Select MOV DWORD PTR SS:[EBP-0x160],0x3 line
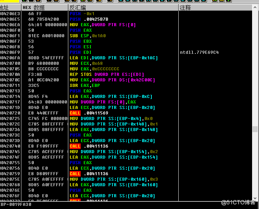 [114, 179]
